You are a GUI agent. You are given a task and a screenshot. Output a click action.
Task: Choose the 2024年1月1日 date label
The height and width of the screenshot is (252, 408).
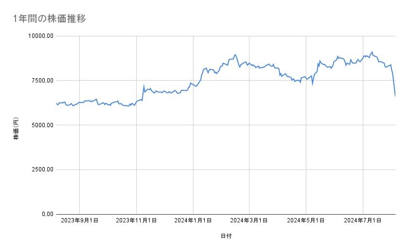coord(193,220)
